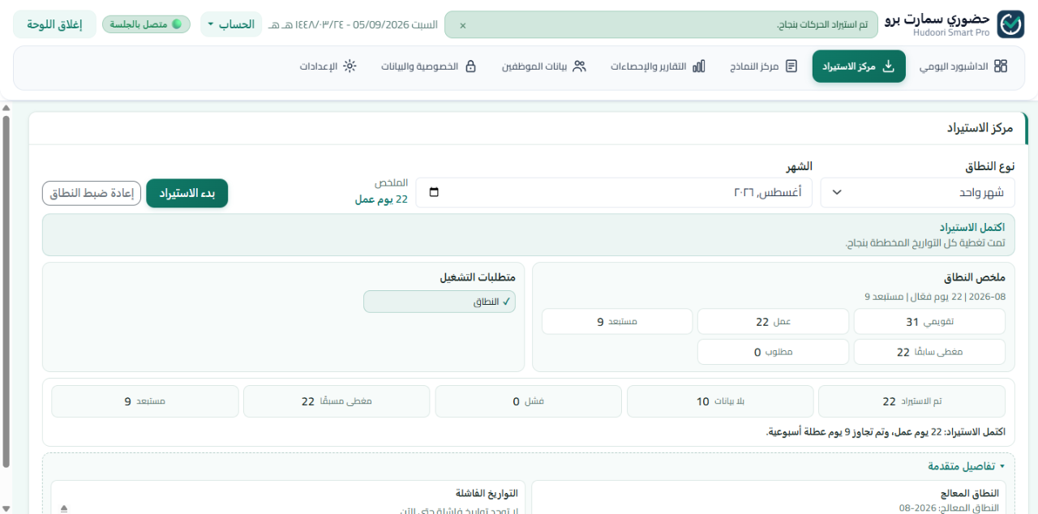1038x514 pixels.
Task: Click the page scrollbar up arrow
Action: (6, 107)
